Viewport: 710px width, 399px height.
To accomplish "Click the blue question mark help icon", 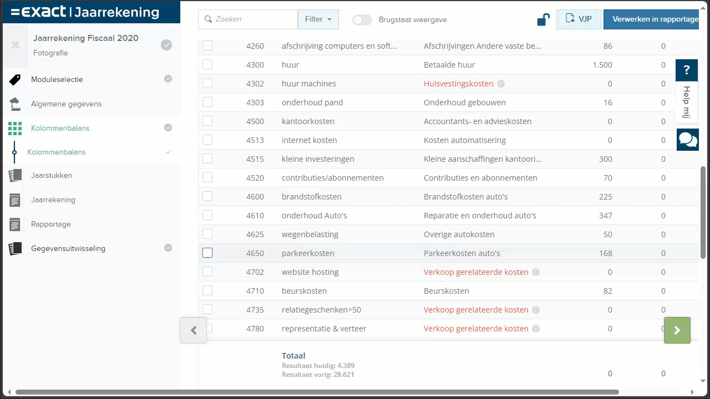I will coord(687,70).
